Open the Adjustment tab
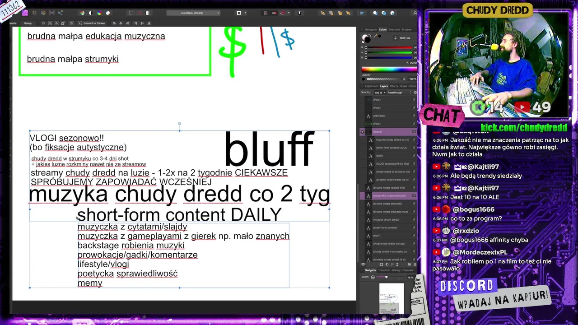 pyautogui.click(x=371, y=86)
